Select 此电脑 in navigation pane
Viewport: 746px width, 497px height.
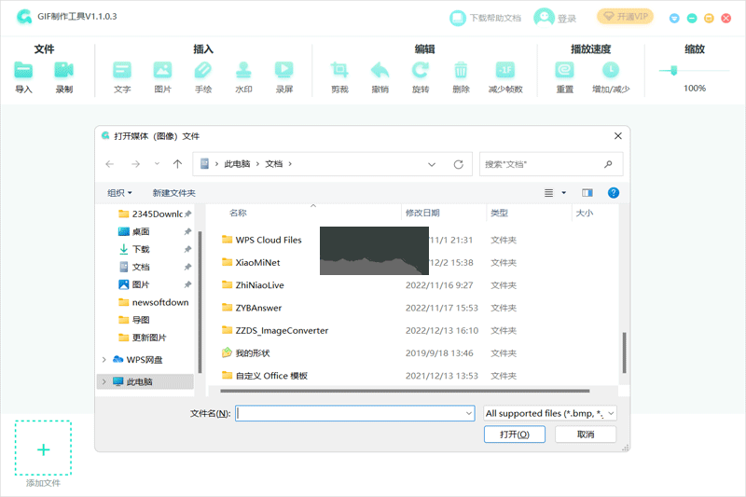[x=139, y=381]
